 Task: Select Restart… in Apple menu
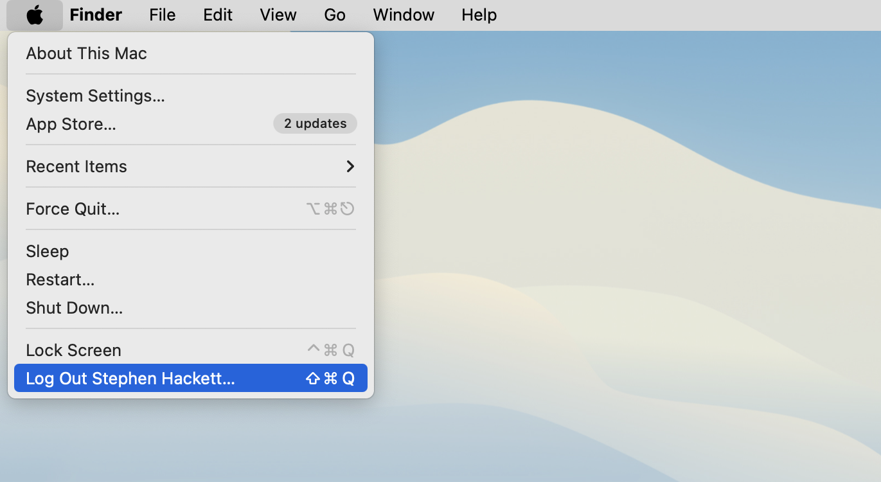click(191, 280)
